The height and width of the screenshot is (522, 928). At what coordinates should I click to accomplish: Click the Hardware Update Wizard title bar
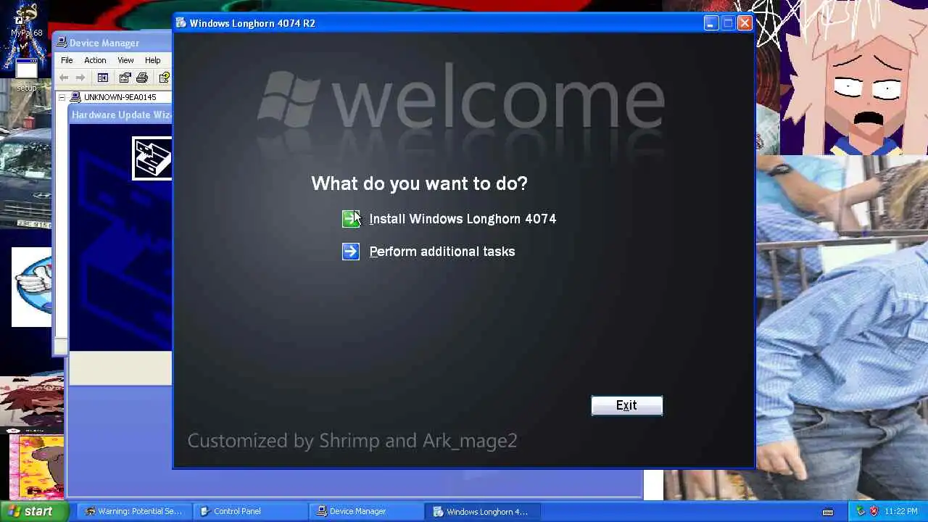[121, 115]
